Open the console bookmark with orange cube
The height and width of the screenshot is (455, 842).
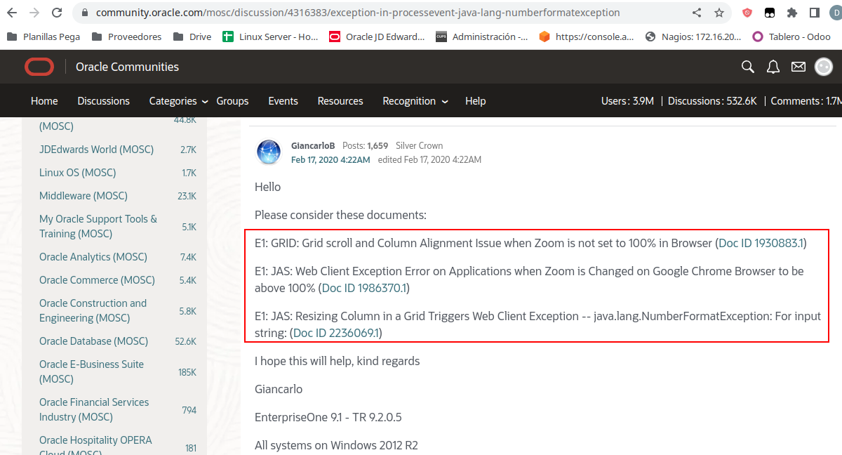(x=587, y=37)
